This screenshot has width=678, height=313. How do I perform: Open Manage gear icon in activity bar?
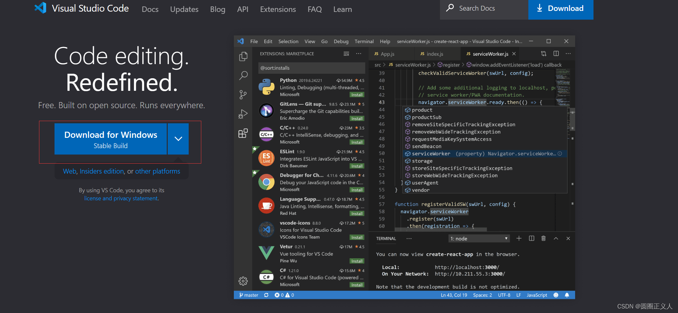[x=243, y=281]
